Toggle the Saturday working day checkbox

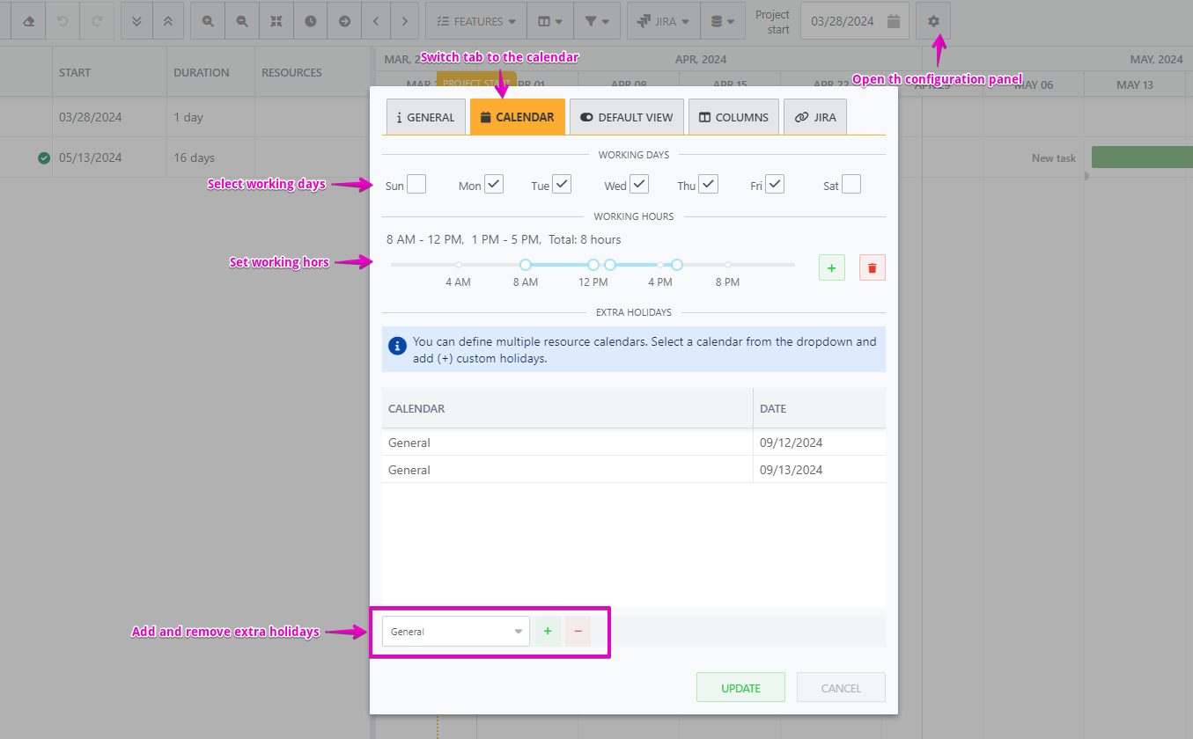click(x=851, y=184)
